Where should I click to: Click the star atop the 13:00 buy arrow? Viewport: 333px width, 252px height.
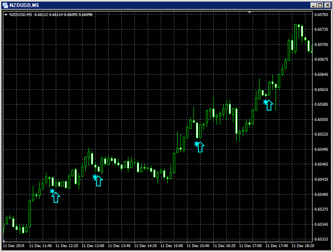[x=95, y=176]
